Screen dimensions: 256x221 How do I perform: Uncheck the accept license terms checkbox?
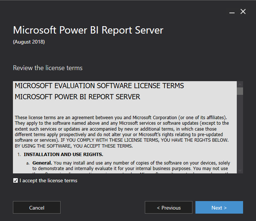coord(15,180)
